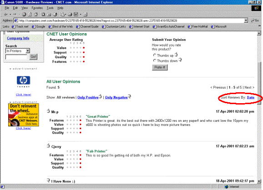Go back with the Back arrow
This screenshot has height=190, width=263.
tap(6, 15)
